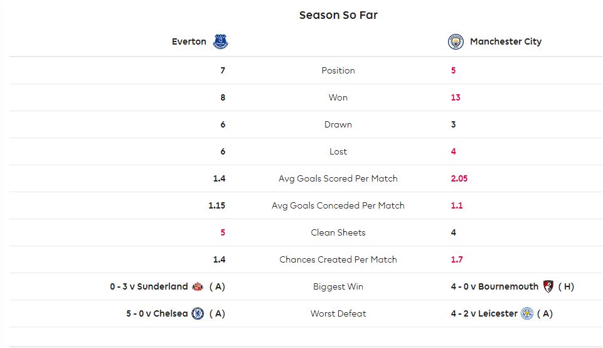Click the 4 - 0 v Bournemouth result
Image resolution: width=603 pixels, height=348 pixels.
coord(494,286)
